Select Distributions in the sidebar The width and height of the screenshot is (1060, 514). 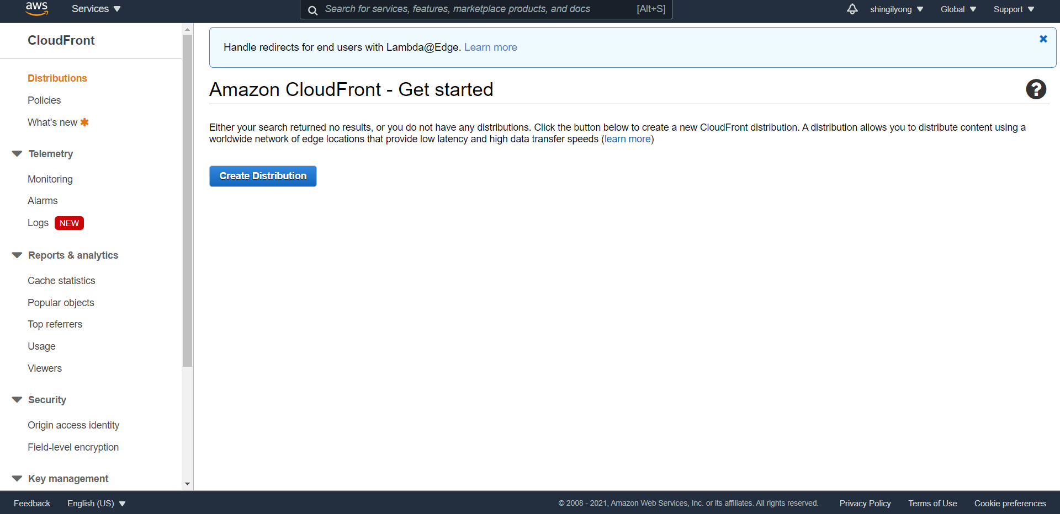tap(57, 78)
